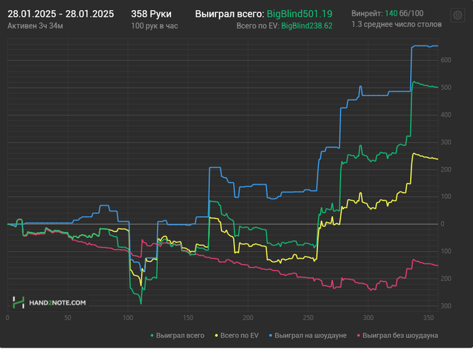Open the graph settings gear icon
This screenshot has width=473, height=349.
pyautogui.click(x=457, y=15)
